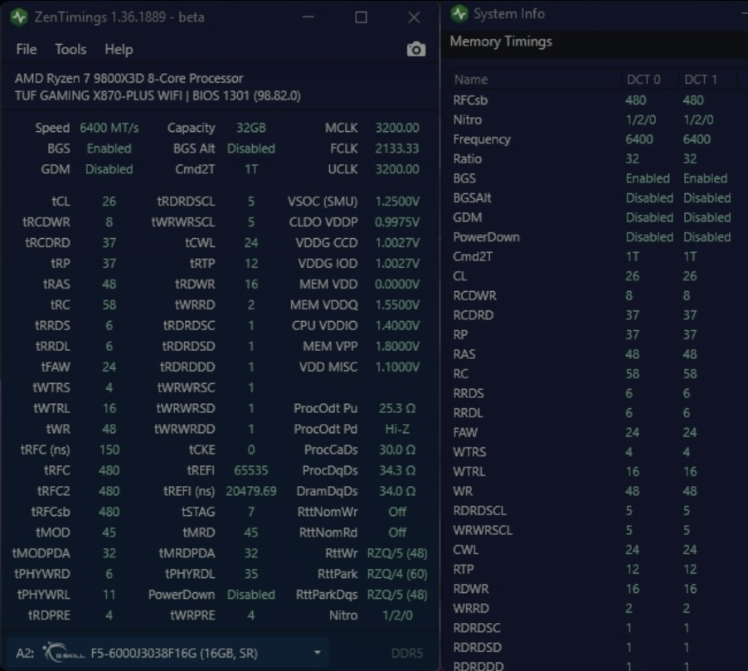Click the tRC value 58 in ZenTimings
The width and height of the screenshot is (748, 671).
pos(109,304)
